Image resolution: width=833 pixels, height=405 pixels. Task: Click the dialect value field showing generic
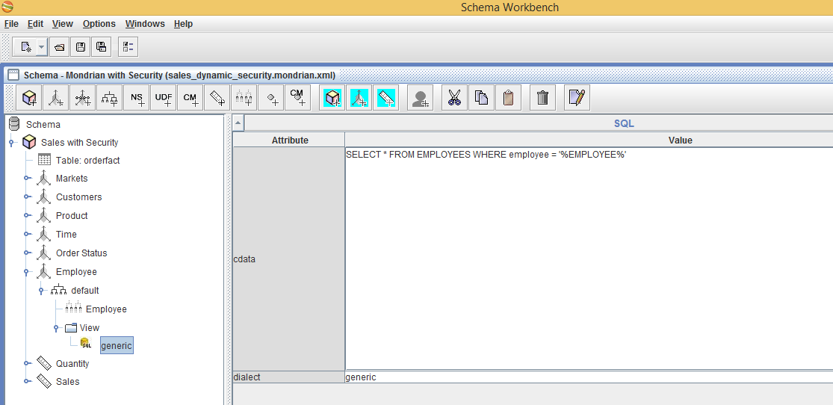589,377
